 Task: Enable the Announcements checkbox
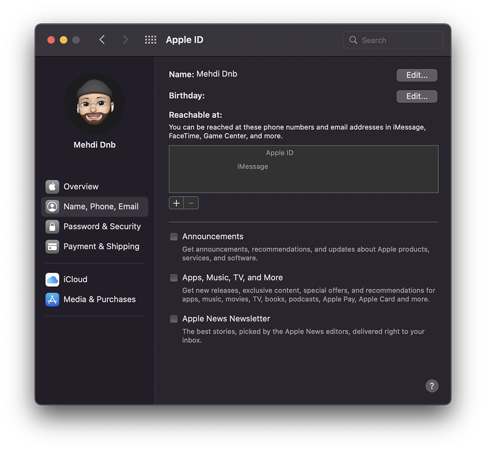174,237
